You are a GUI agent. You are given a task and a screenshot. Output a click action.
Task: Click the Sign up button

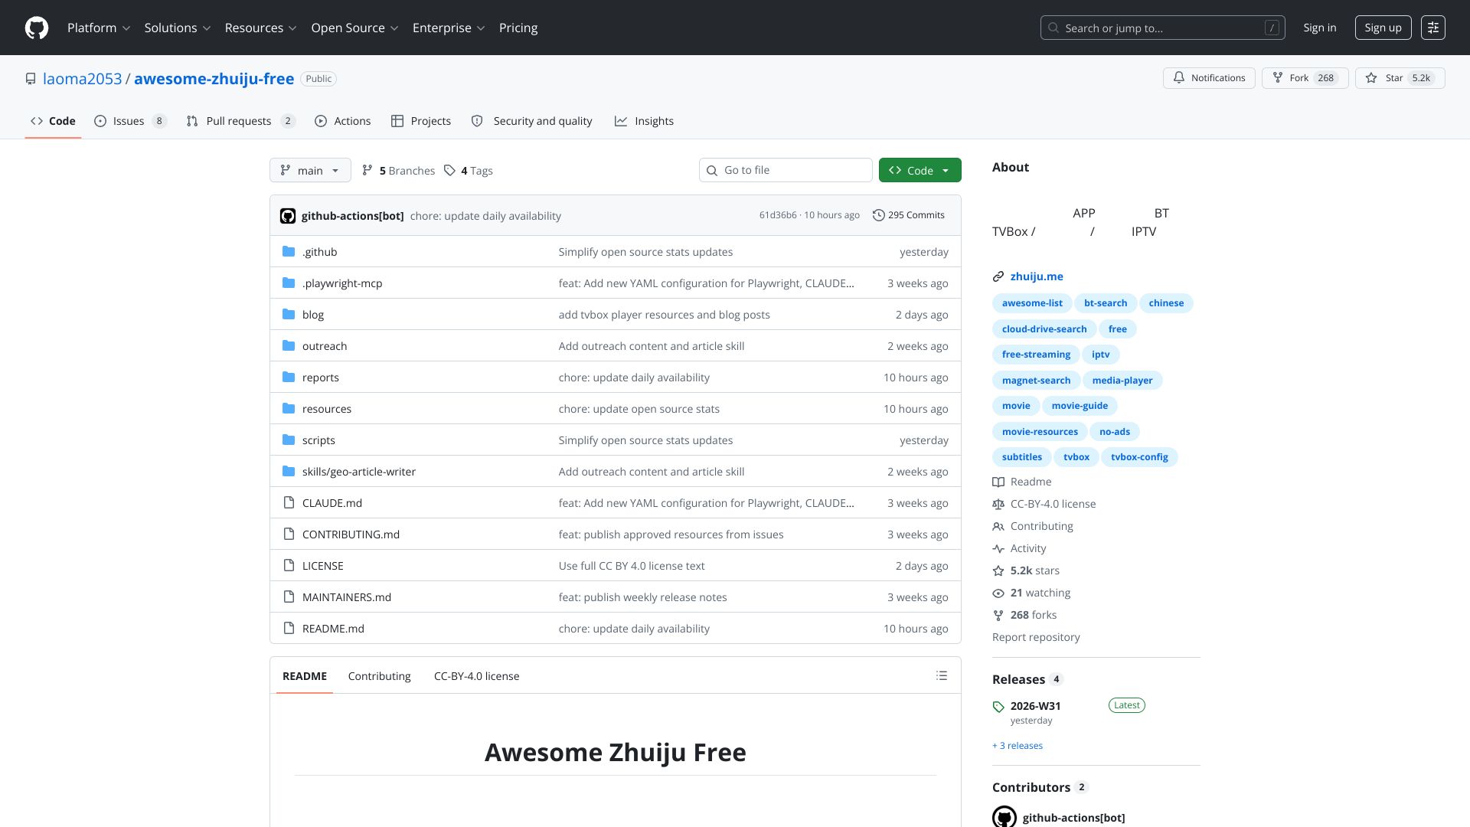tap(1383, 28)
